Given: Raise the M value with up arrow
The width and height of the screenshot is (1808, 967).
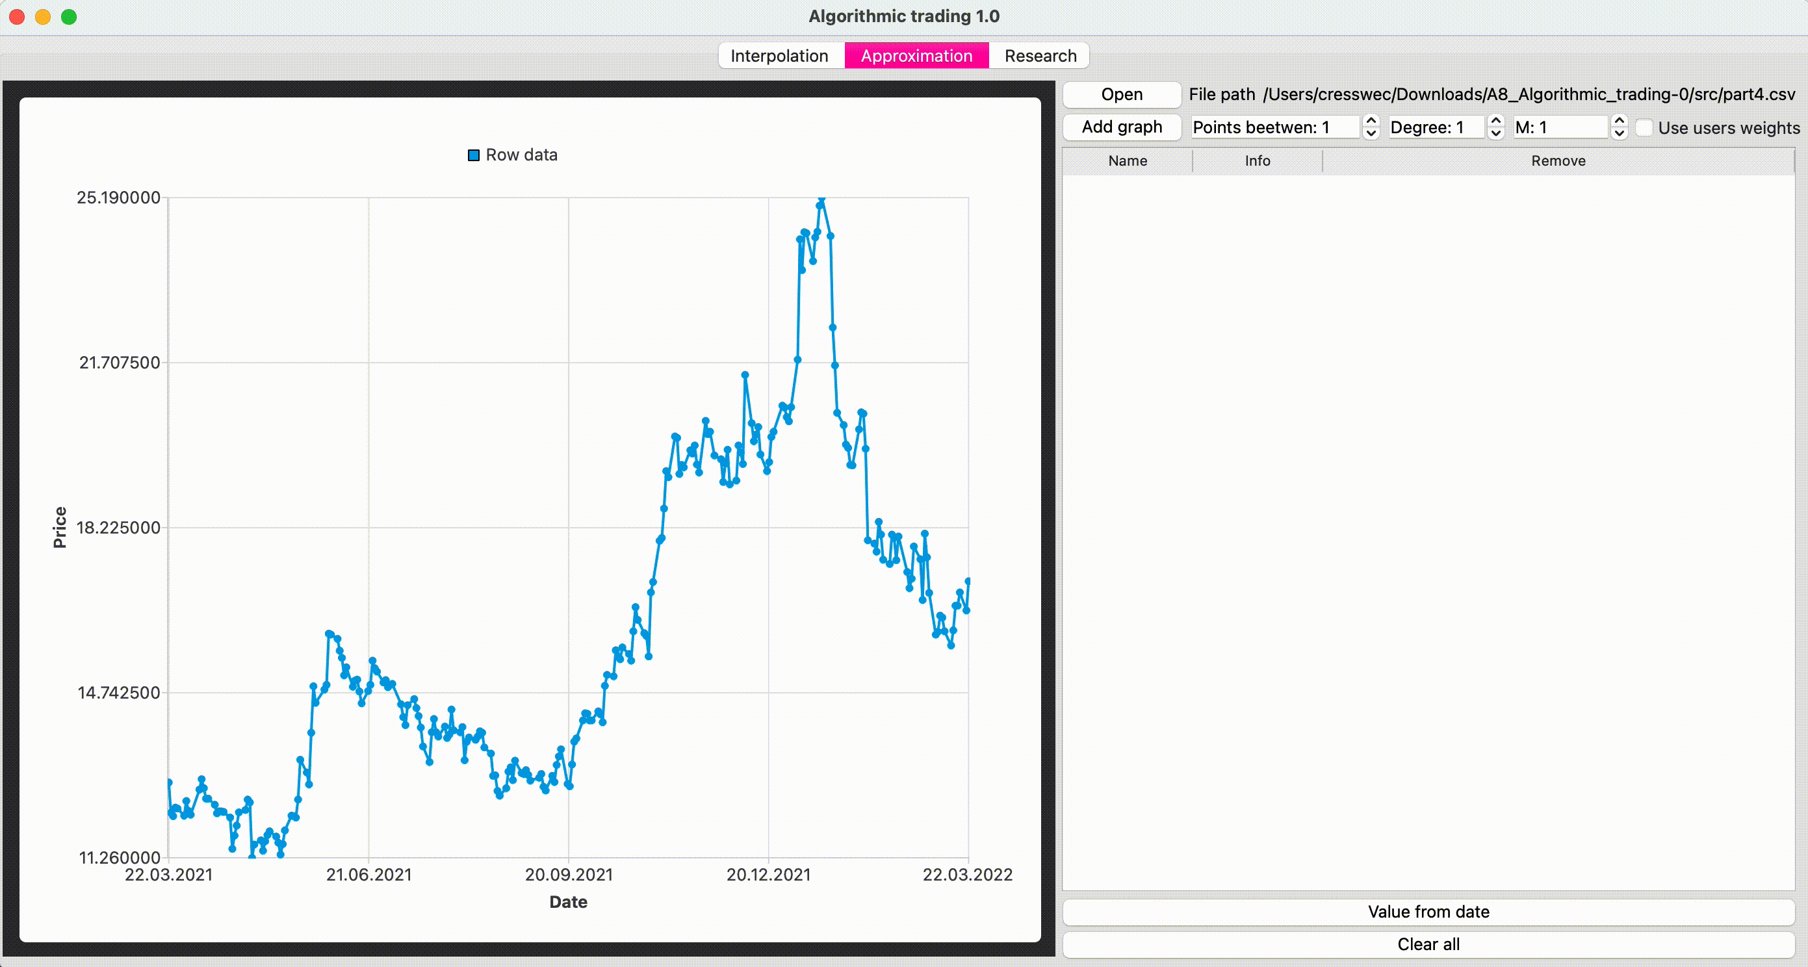Looking at the screenshot, I should point(1619,121).
